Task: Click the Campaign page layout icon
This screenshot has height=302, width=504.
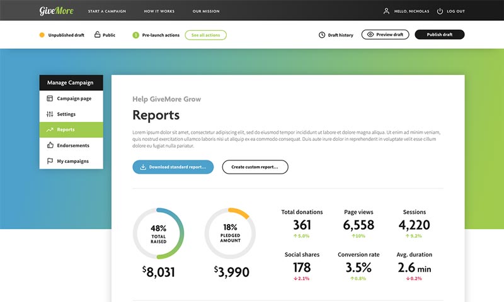Action: click(x=50, y=99)
